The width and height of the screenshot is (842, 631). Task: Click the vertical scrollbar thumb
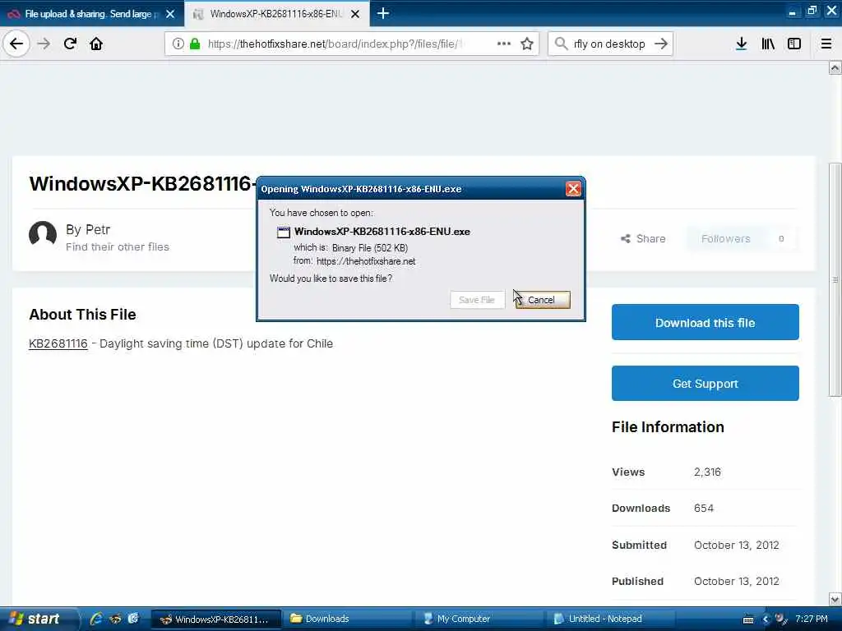(x=835, y=279)
